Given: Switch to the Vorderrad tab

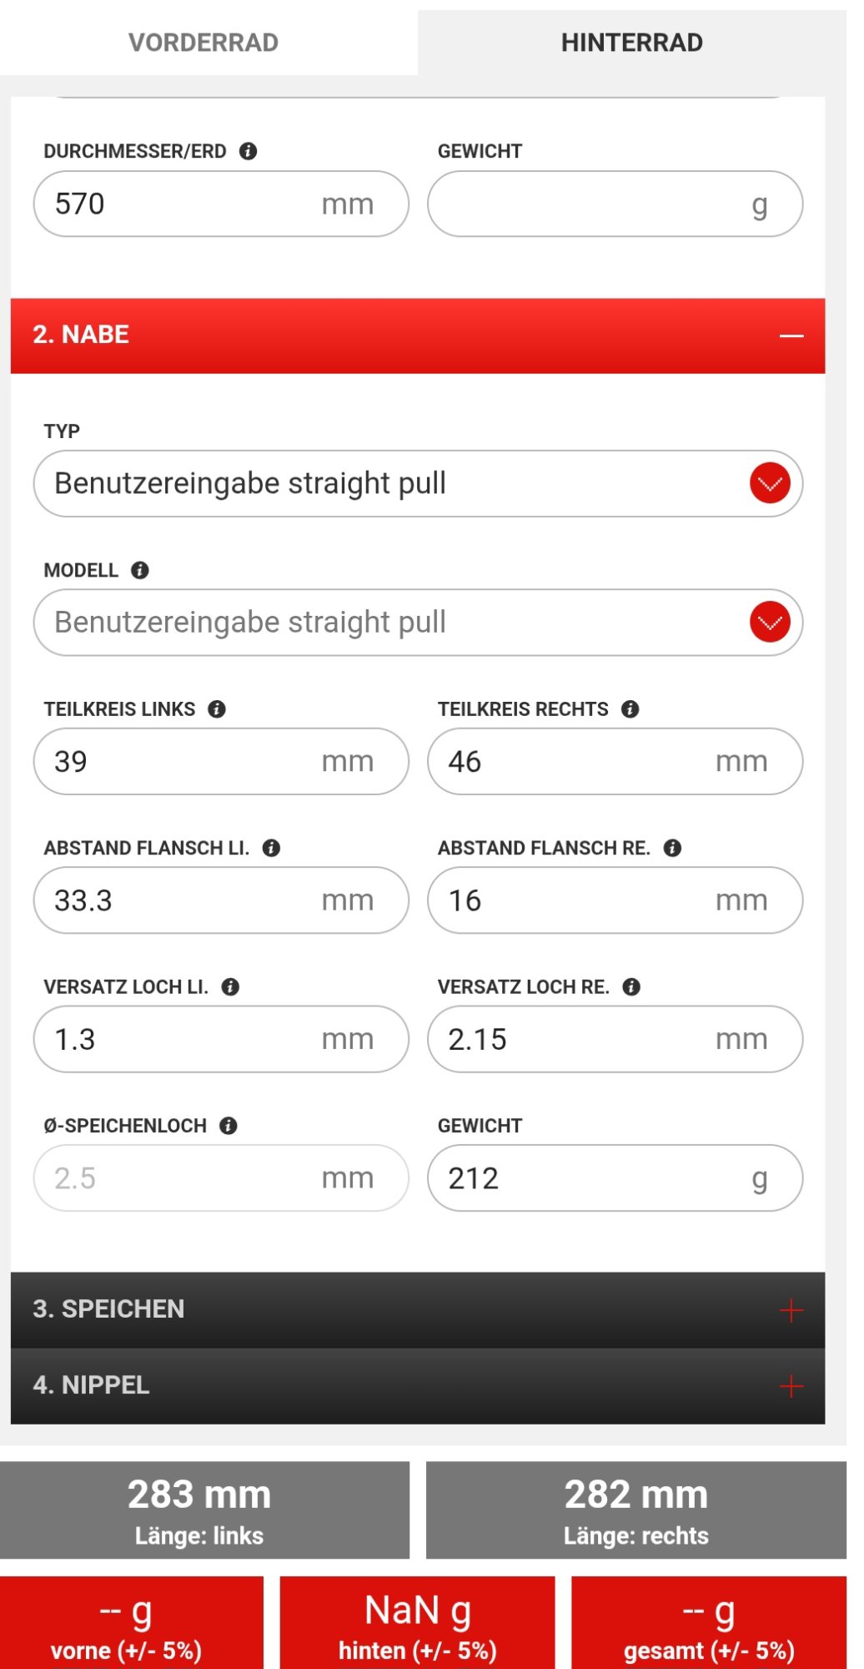Looking at the screenshot, I should [203, 43].
